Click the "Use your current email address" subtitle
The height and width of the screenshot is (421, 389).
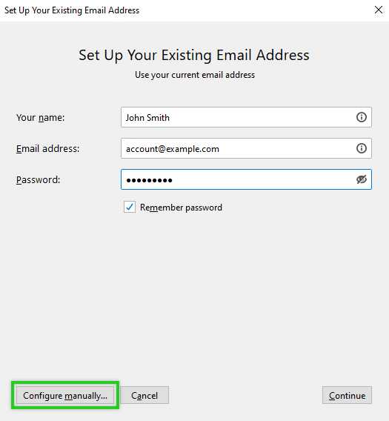[195, 75]
